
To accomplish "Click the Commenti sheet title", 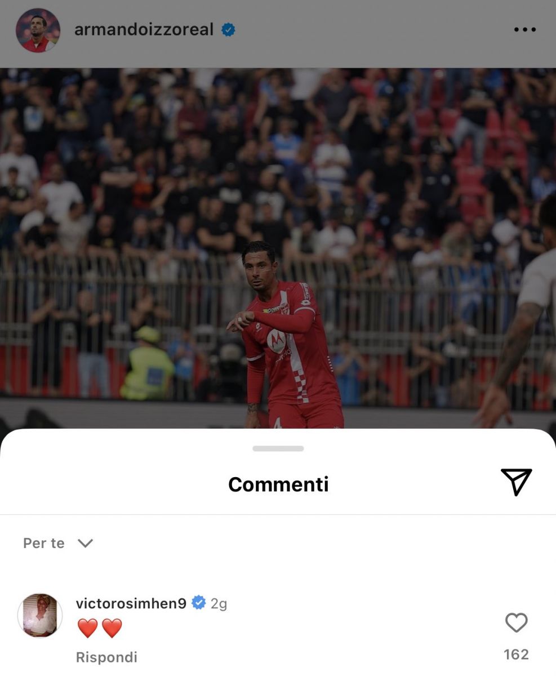I will (278, 484).
